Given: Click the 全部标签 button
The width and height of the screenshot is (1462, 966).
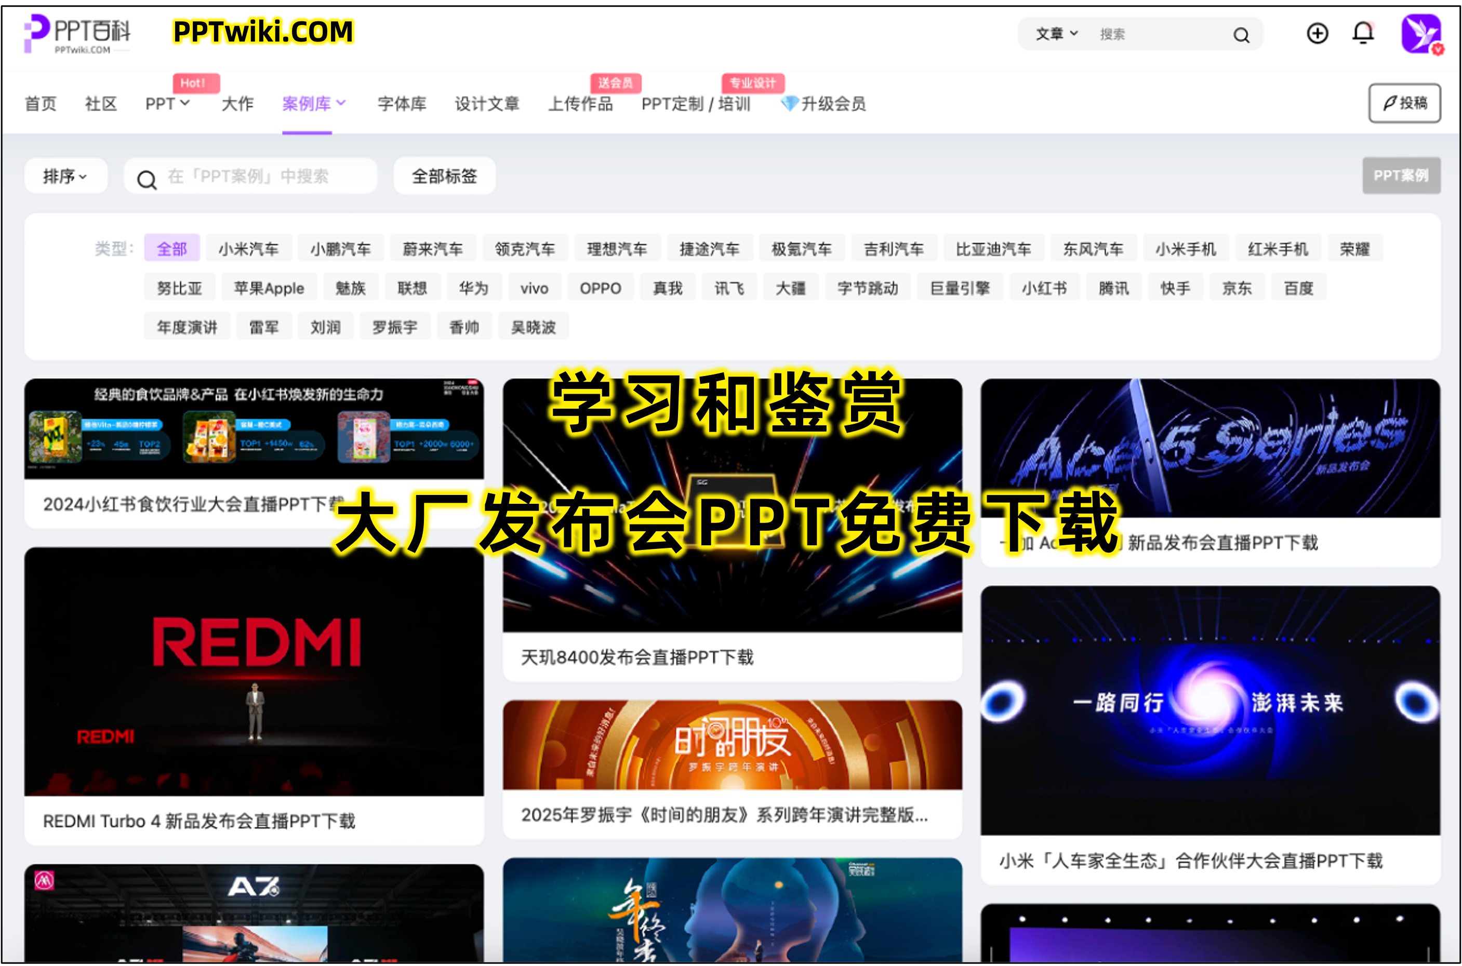Looking at the screenshot, I should coord(444,176).
